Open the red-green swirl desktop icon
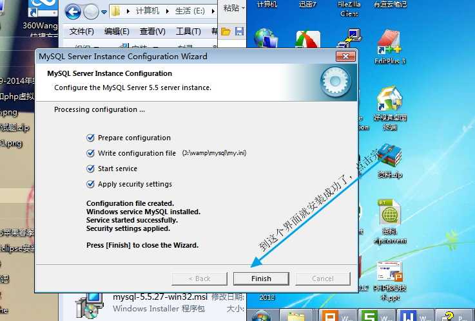This screenshot has height=321, width=475. (308, 39)
